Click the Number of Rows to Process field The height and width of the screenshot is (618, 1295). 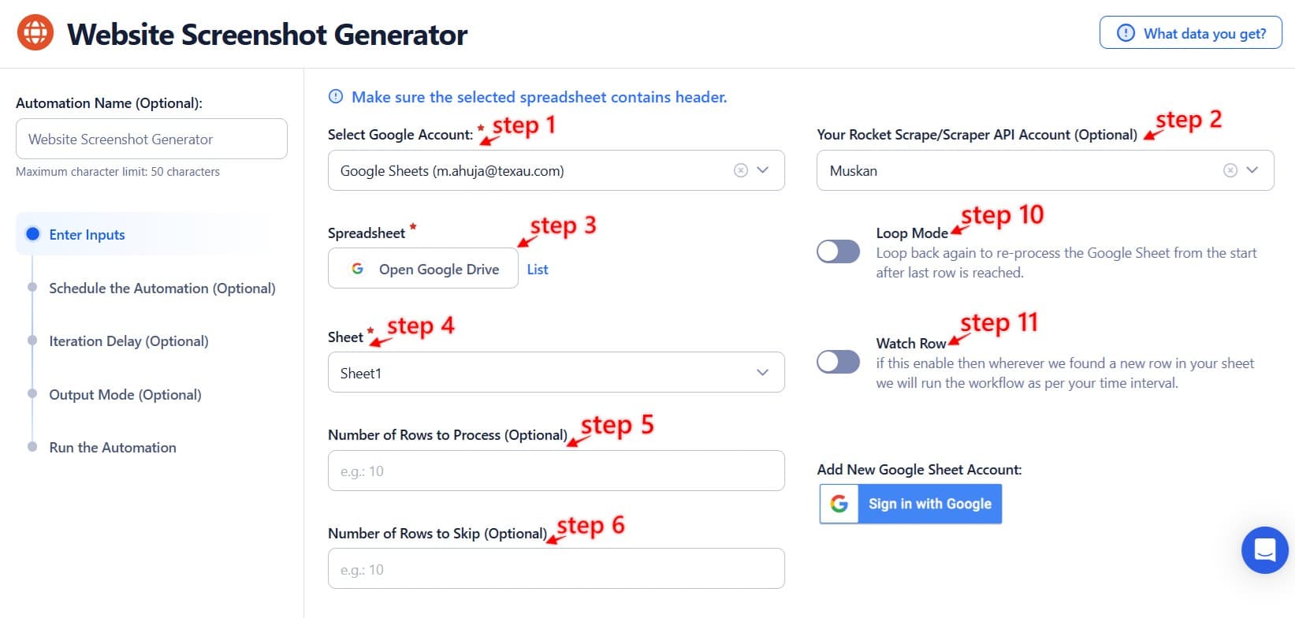tap(556, 471)
